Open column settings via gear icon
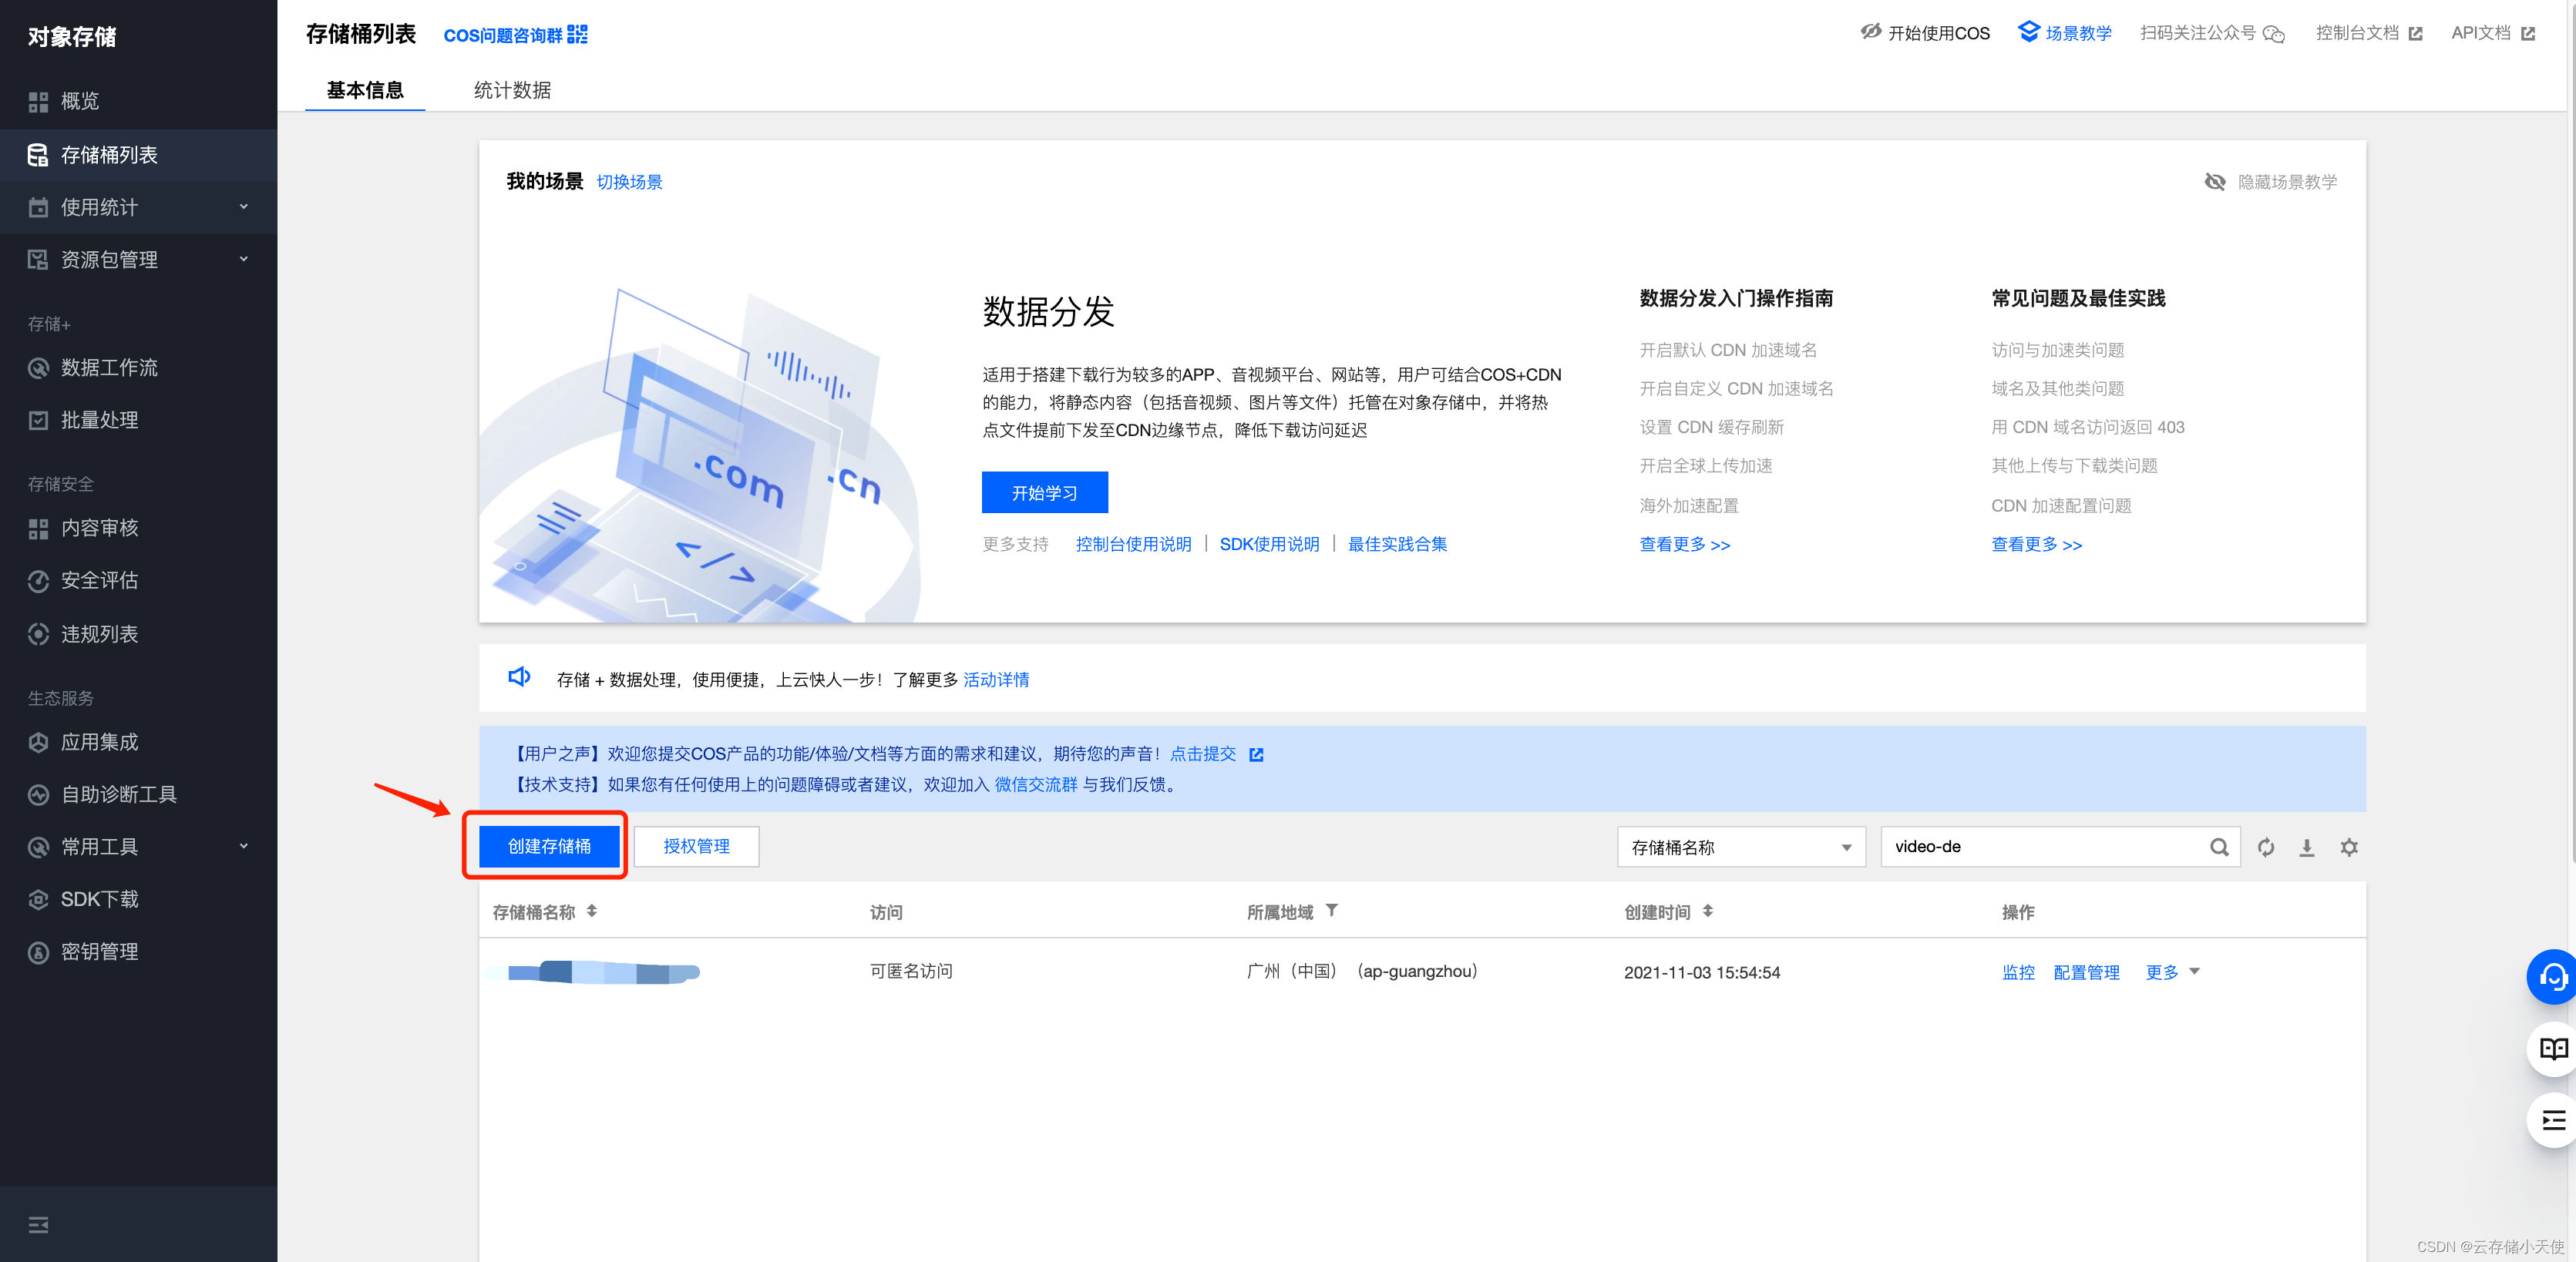The height and width of the screenshot is (1262, 2576). pyautogui.click(x=2349, y=846)
